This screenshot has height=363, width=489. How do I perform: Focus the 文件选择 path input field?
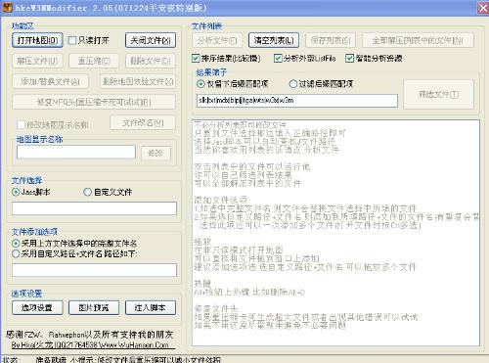pos(94,208)
